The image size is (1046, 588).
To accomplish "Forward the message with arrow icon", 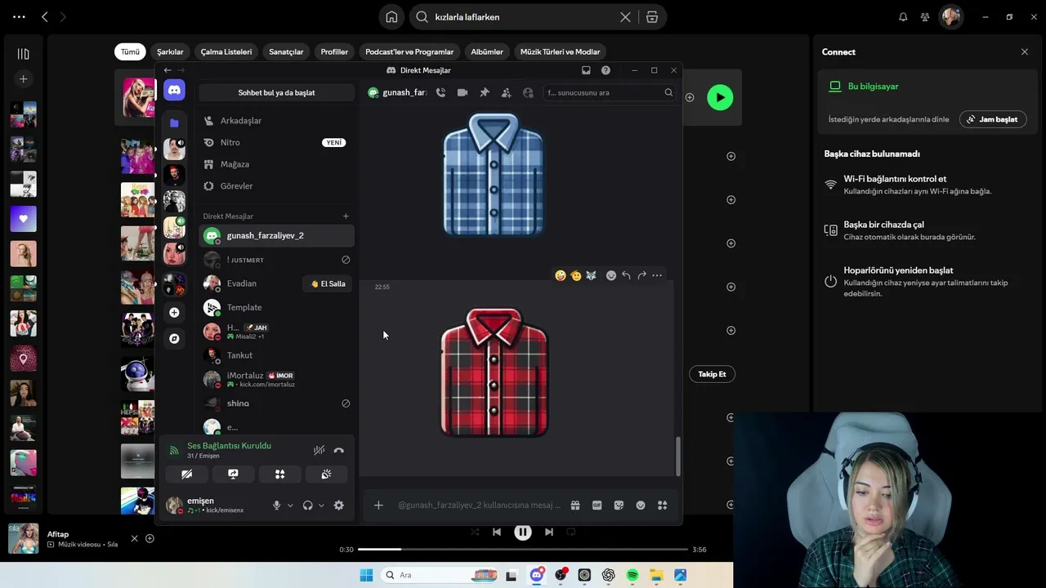I will click(641, 275).
